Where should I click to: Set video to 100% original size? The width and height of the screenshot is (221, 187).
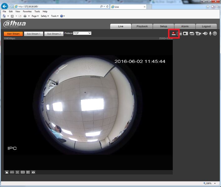pyautogui.click(x=12, y=172)
